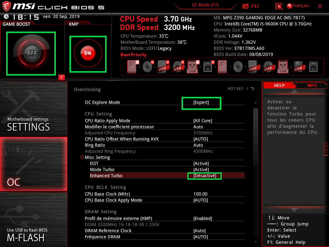This screenshot has height=247, width=329.
Task: Open the OC overclocking section
Action: tap(33, 164)
